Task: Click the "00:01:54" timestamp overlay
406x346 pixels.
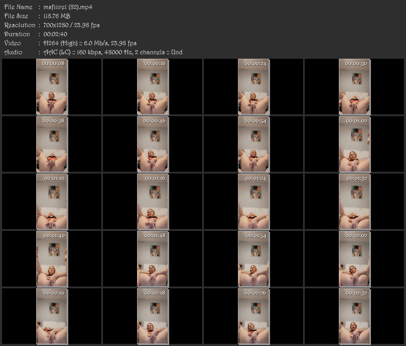Action: pyautogui.click(x=256, y=236)
